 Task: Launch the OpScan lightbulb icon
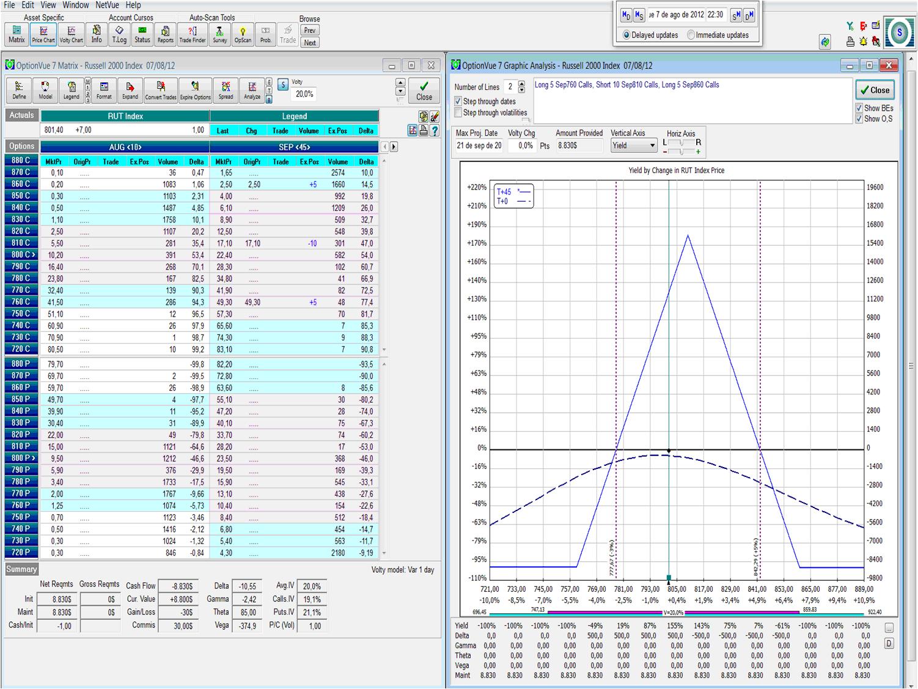point(243,34)
